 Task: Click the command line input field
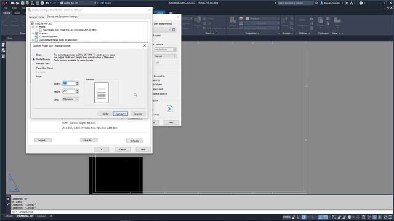pos(201,212)
